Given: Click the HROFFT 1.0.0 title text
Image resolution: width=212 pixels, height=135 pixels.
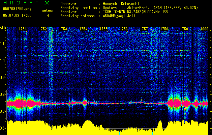Looking at the screenshot, I should coord(27,3).
